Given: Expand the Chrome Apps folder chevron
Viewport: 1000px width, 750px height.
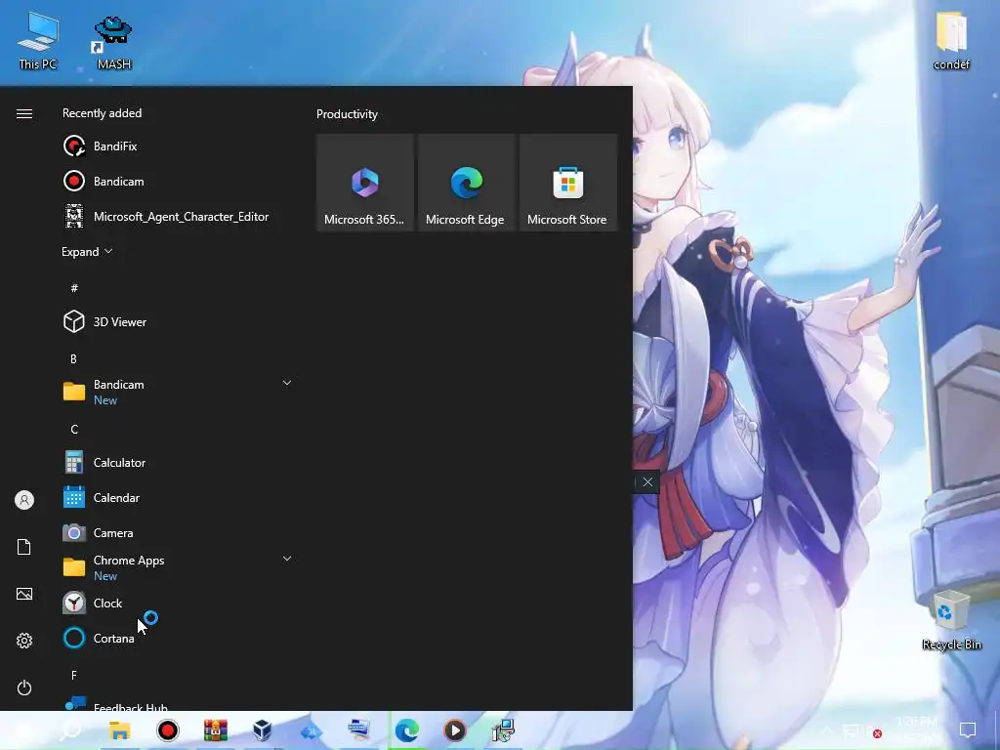Looking at the screenshot, I should (287, 559).
